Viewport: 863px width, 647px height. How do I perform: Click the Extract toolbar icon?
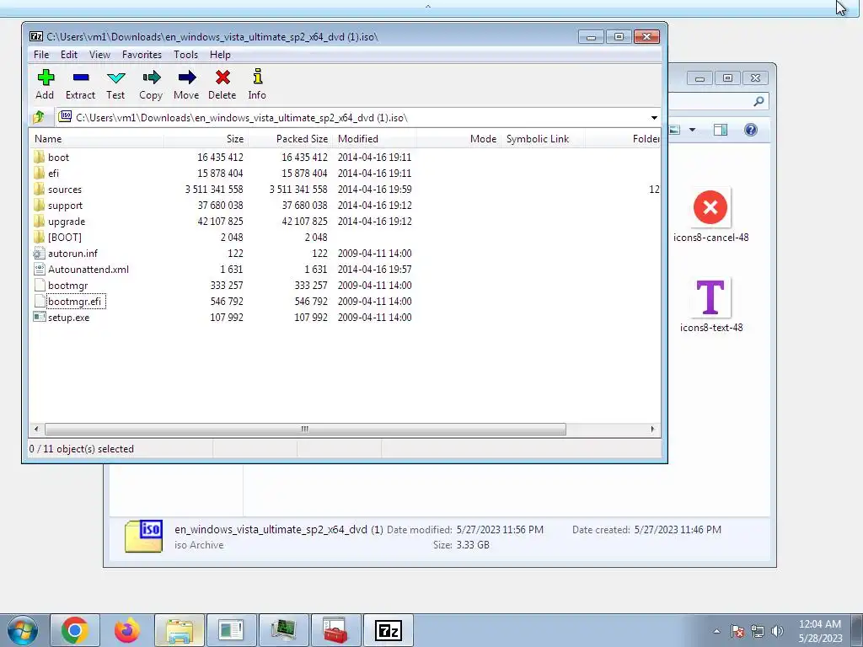point(80,78)
